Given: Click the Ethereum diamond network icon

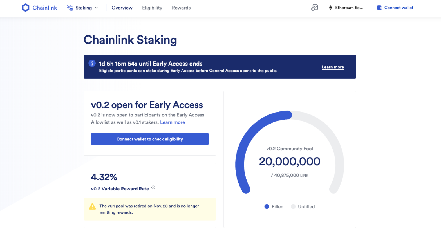Looking at the screenshot, I should (x=330, y=8).
